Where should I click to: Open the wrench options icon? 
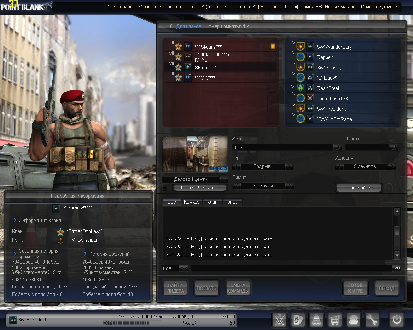(372, 320)
